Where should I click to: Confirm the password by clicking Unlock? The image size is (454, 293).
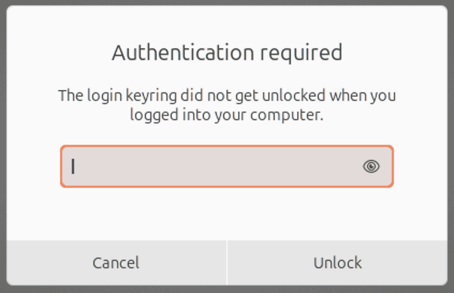pyautogui.click(x=338, y=262)
